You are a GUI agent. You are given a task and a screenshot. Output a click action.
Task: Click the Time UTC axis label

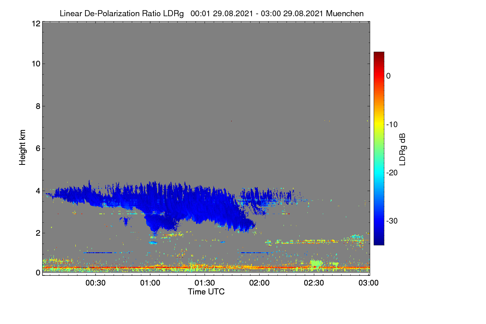[206, 292]
